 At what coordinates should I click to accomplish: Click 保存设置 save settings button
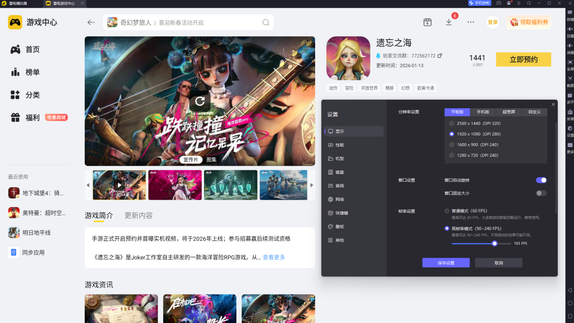[446, 263]
